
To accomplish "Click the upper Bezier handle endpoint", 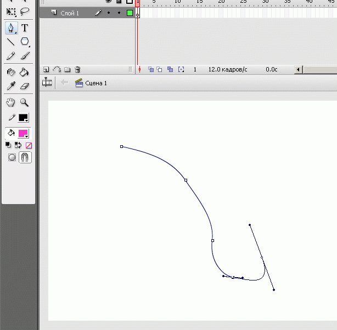I will tap(250, 225).
